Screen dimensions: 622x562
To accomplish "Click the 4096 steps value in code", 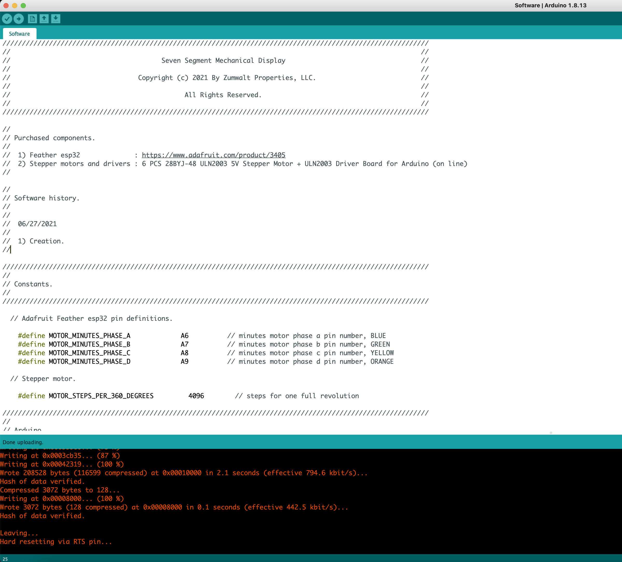I will [196, 396].
